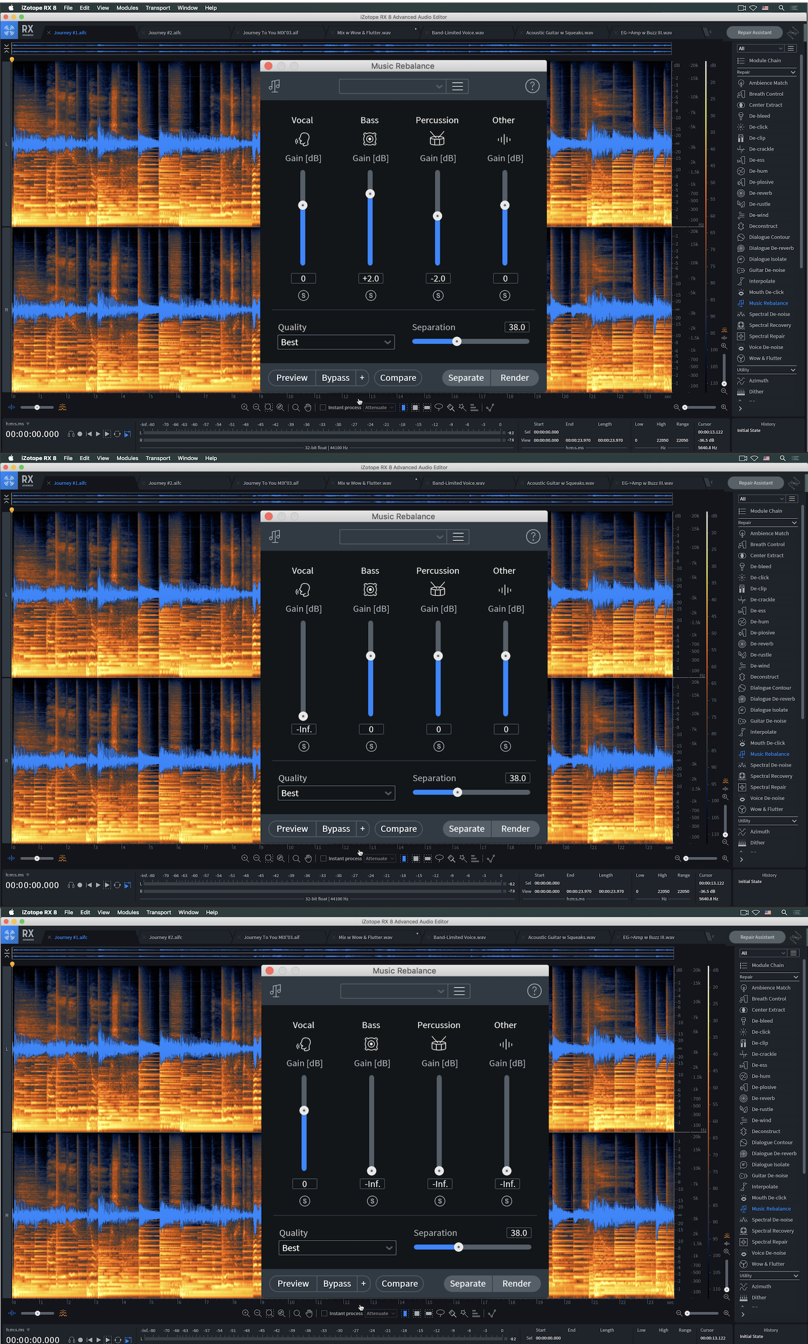
Task: Switch to Band-Limited Voice.wav tab in top screenshot
Action: tap(458, 33)
